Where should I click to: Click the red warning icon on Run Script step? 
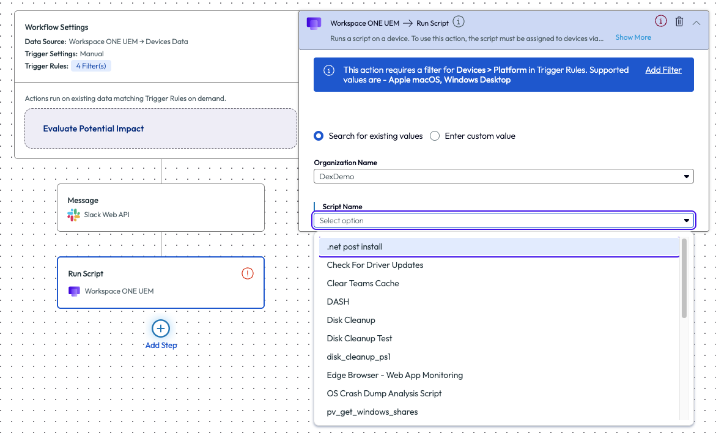[247, 273]
